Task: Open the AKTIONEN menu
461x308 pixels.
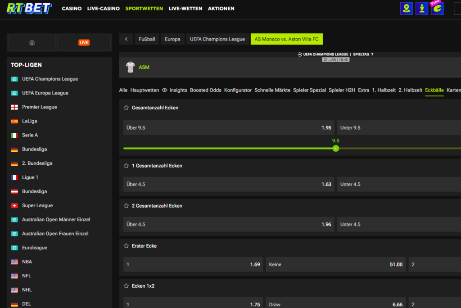Action: coord(221,9)
